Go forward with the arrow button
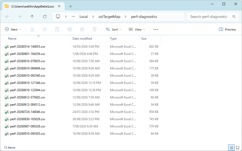 tap(20, 17)
